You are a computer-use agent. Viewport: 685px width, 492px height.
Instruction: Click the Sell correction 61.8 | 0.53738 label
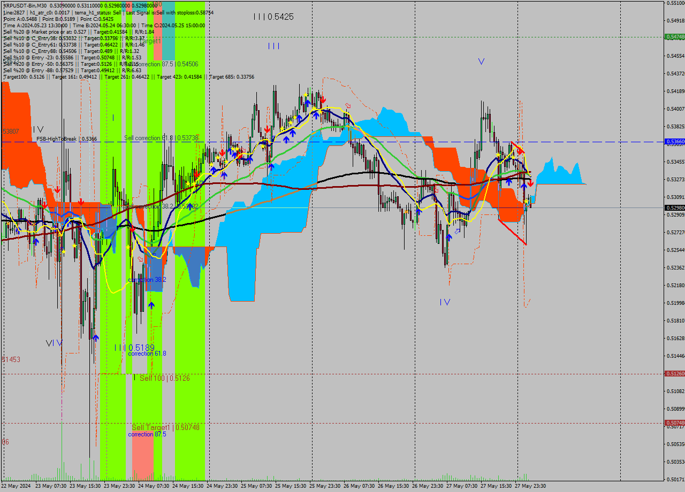161,138
